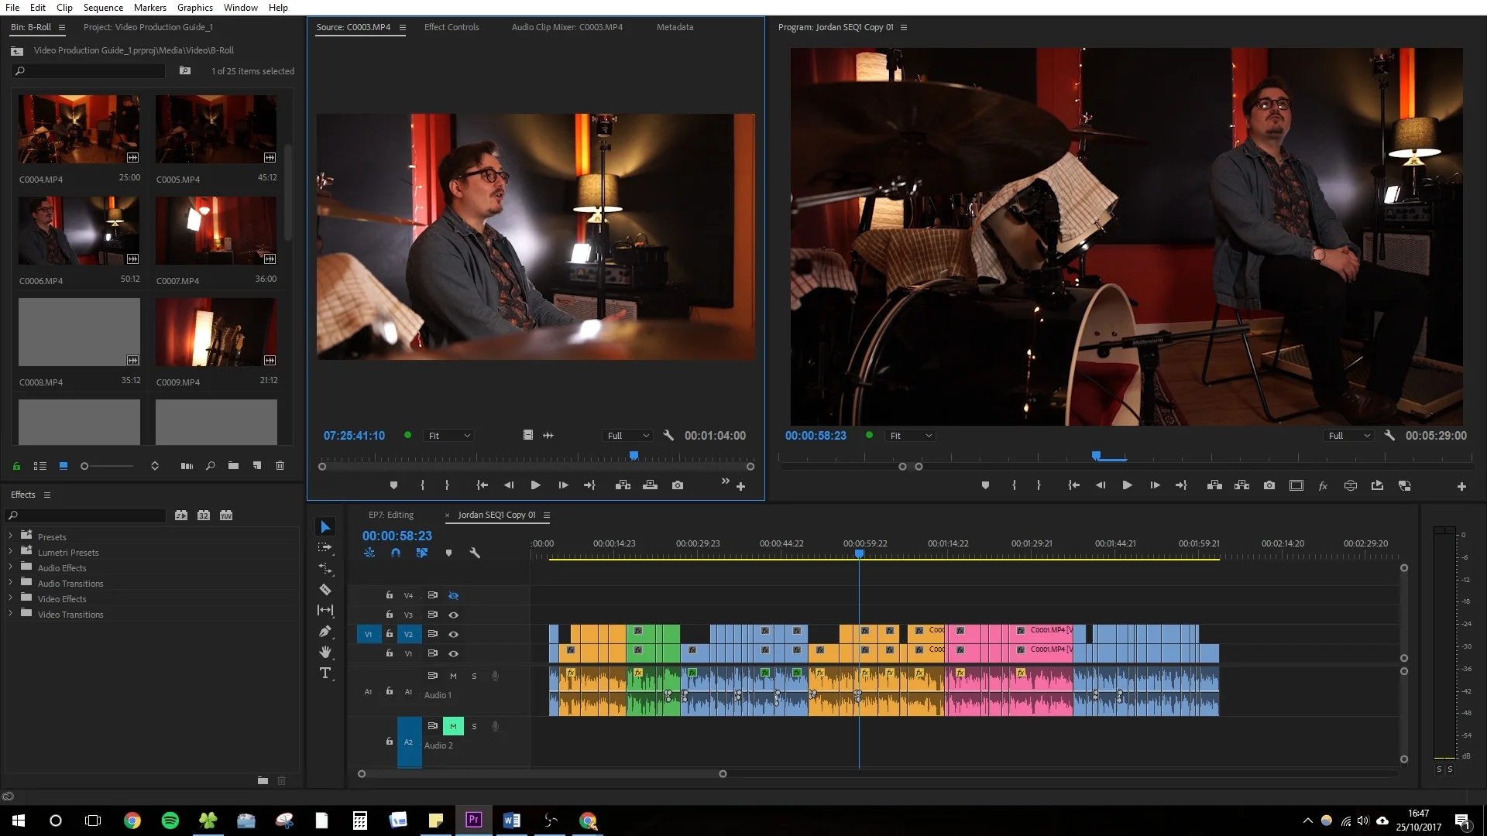Solo the Audio 1 track

pyautogui.click(x=474, y=676)
